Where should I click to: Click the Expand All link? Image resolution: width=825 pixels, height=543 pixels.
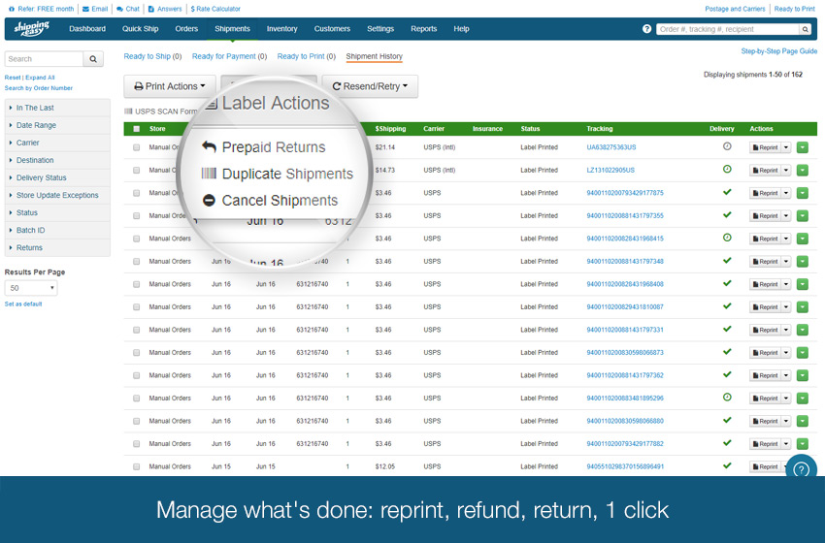click(x=40, y=78)
